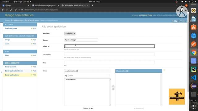Viewport: 198px width, 111px height.
Task: Open the Google Chrome app menu
Action: click(x=22, y=2)
